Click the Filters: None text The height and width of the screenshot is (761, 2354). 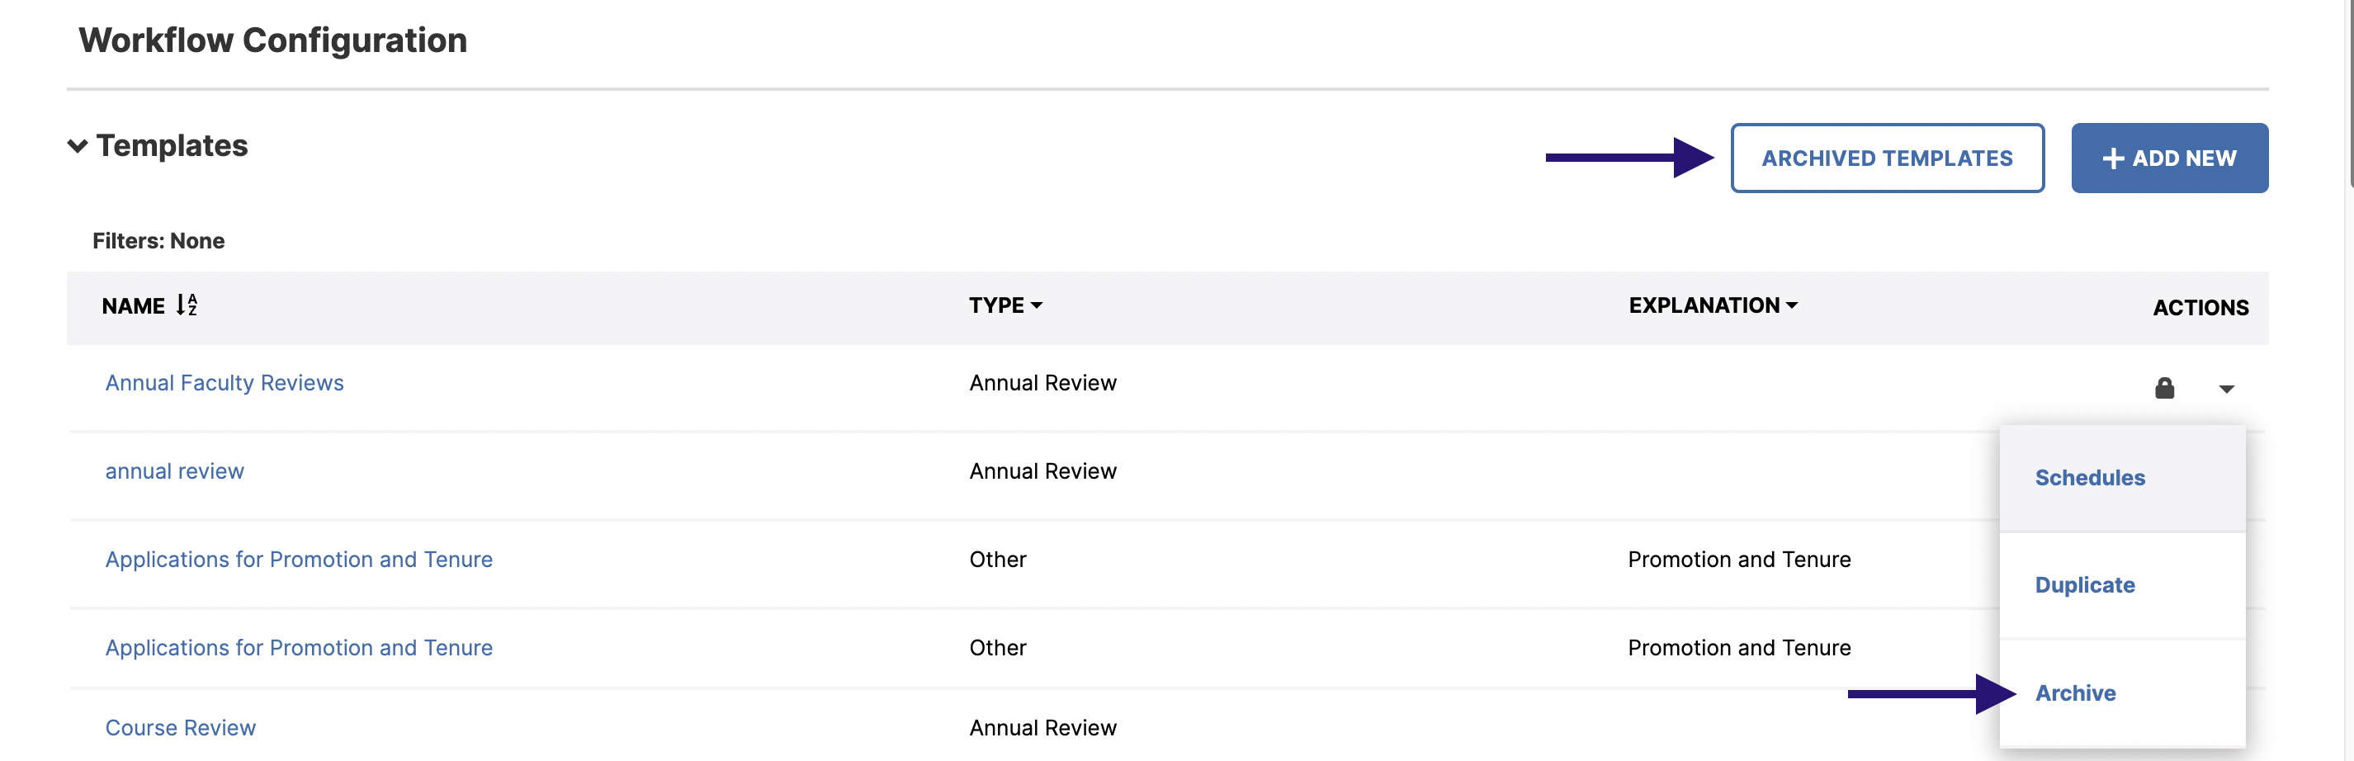(x=158, y=241)
